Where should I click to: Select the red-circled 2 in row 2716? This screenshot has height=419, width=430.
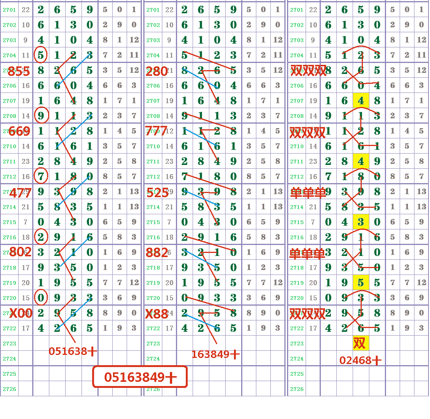pyautogui.click(x=41, y=237)
